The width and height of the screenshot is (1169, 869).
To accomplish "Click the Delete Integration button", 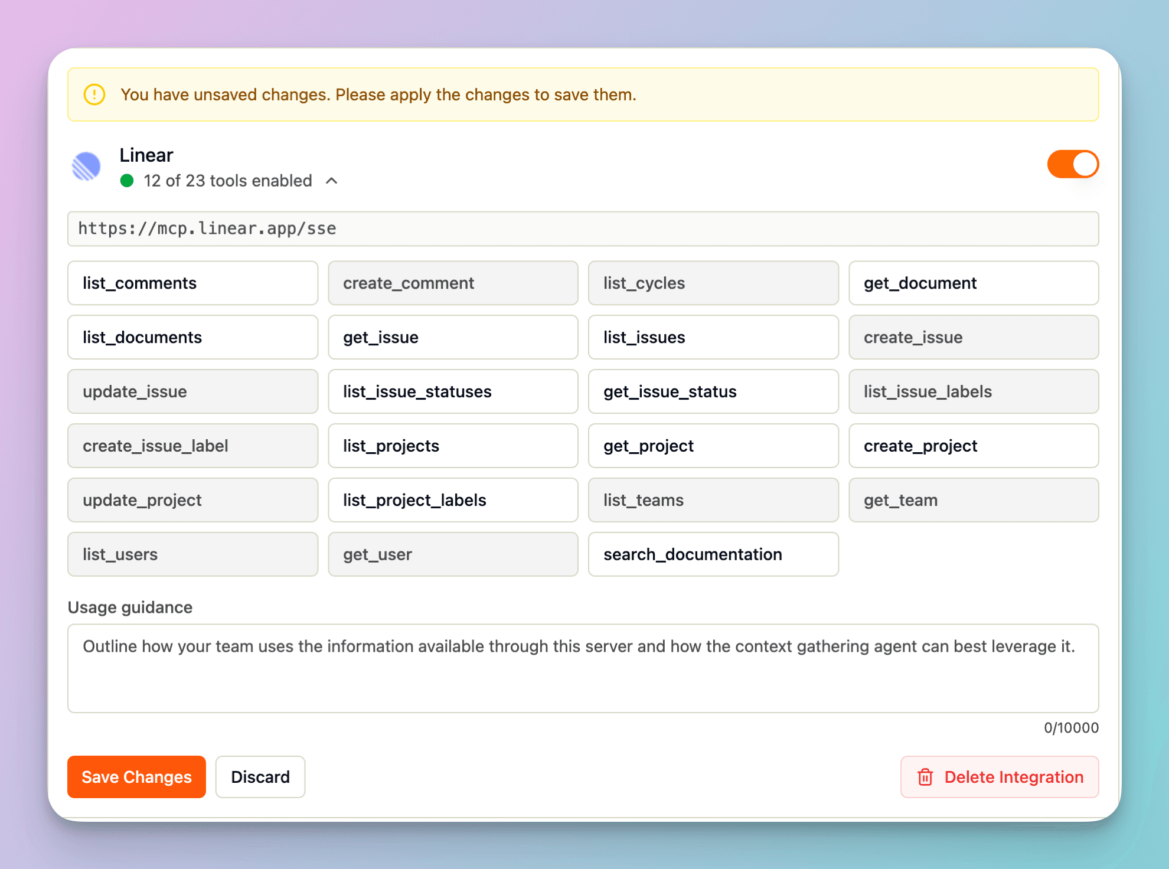I will (999, 777).
